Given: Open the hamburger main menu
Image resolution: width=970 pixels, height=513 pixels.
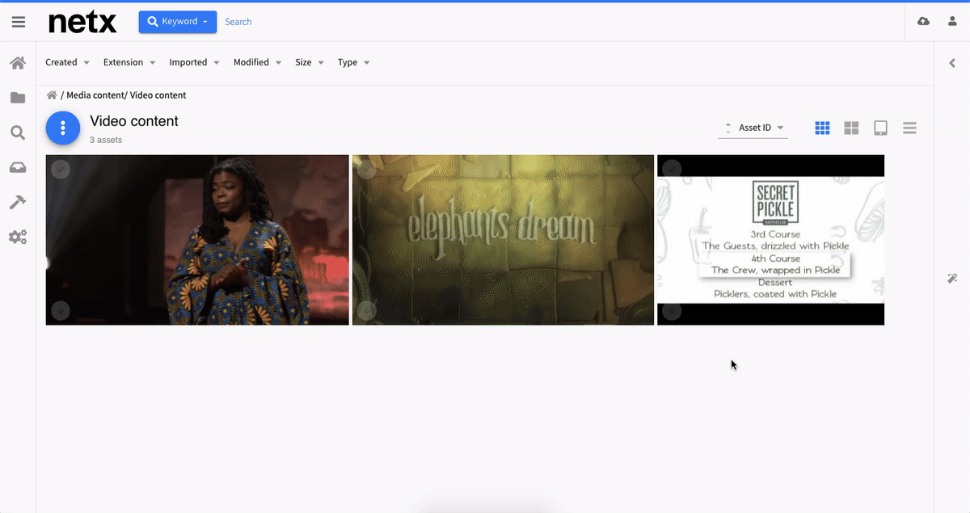Looking at the screenshot, I should pyautogui.click(x=18, y=22).
